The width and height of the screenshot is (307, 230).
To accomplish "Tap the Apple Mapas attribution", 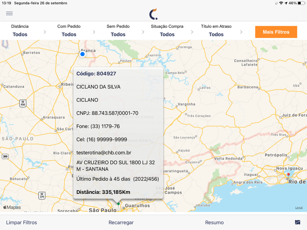I will pyautogui.click(x=12, y=207).
